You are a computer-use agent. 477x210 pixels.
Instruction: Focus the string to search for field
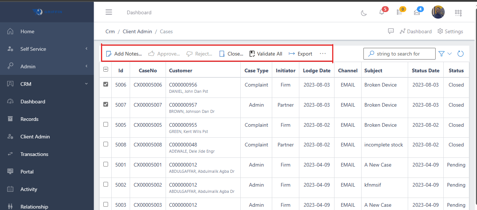[x=399, y=54]
